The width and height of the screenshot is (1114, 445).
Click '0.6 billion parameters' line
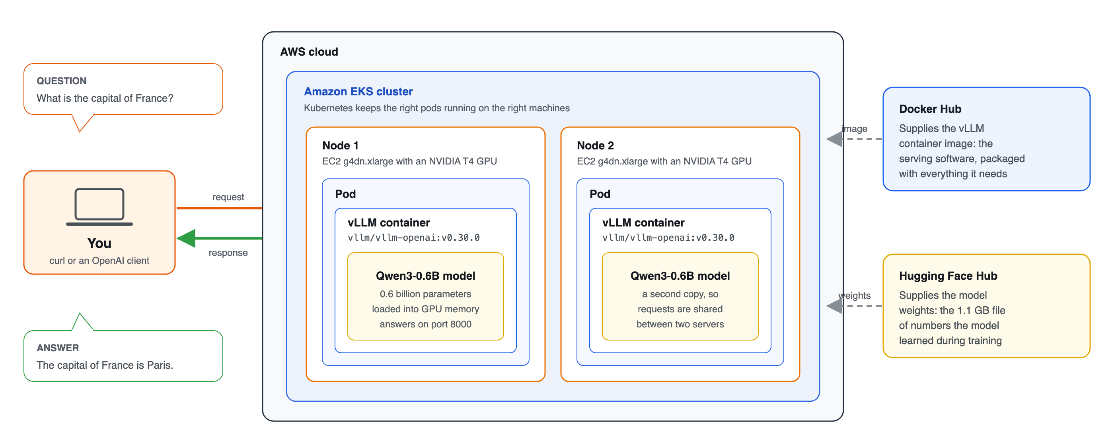pos(426,294)
